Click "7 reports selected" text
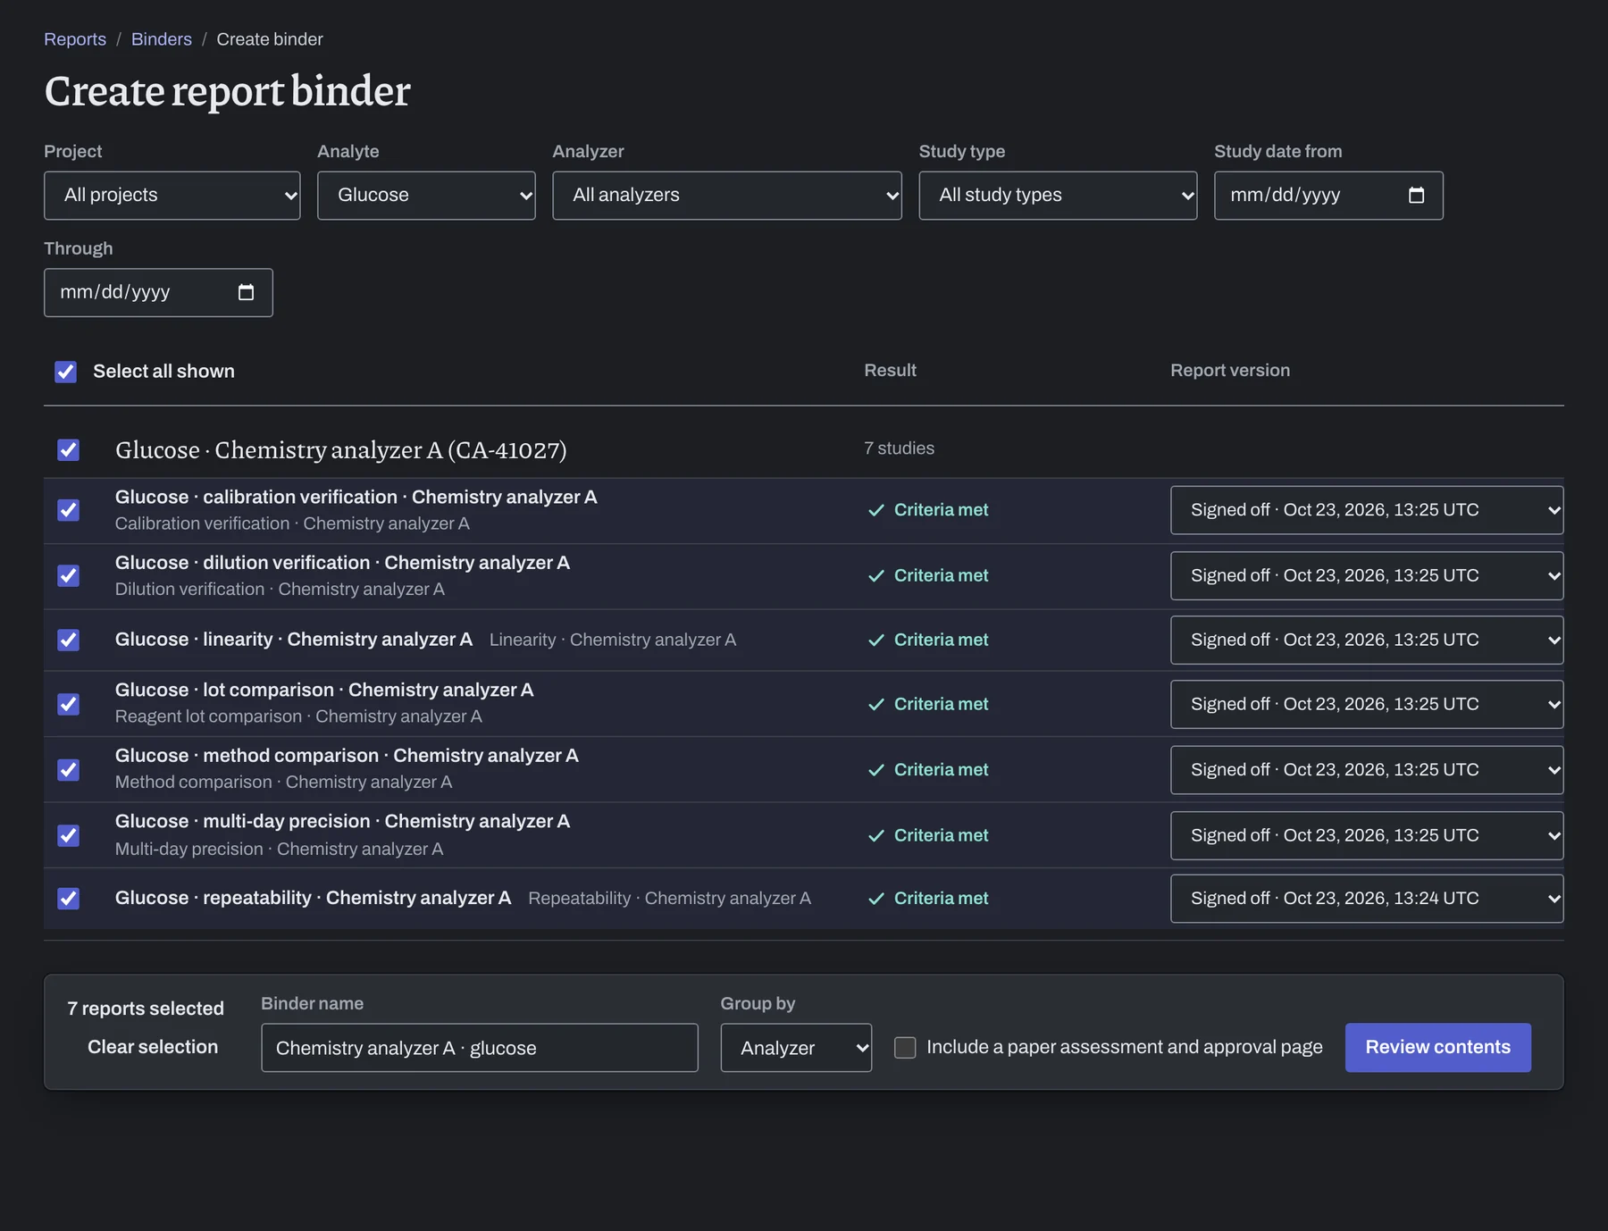 (x=146, y=1009)
